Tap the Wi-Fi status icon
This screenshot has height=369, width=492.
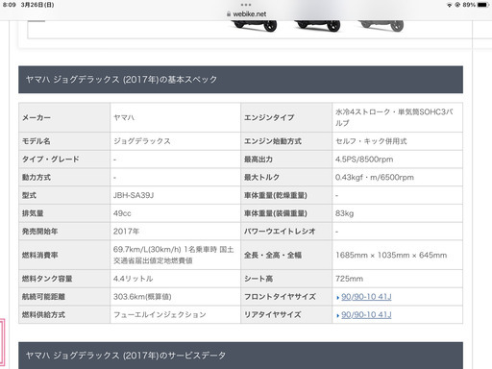450,5
